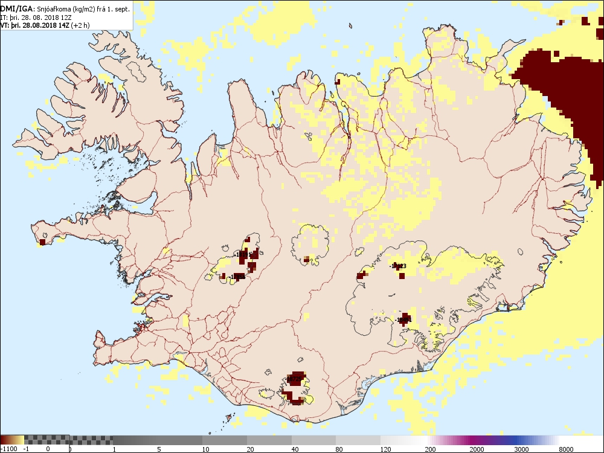604x453 pixels.
Task: Pick the white legend swatch between 120 and 200
Action: pos(405,440)
